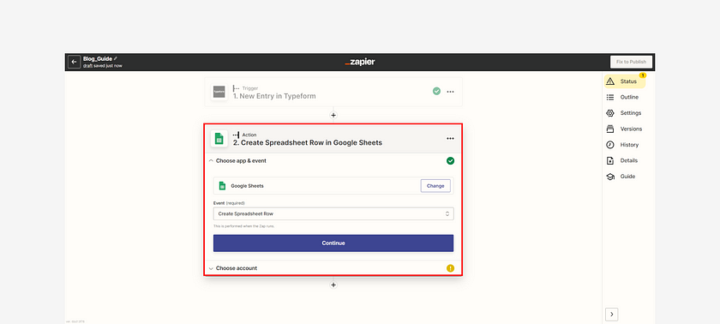Image resolution: width=720 pixels, height=324 pixels.
Task: Open the Versions sidebar tab
Action: click(x=625, y=129)
